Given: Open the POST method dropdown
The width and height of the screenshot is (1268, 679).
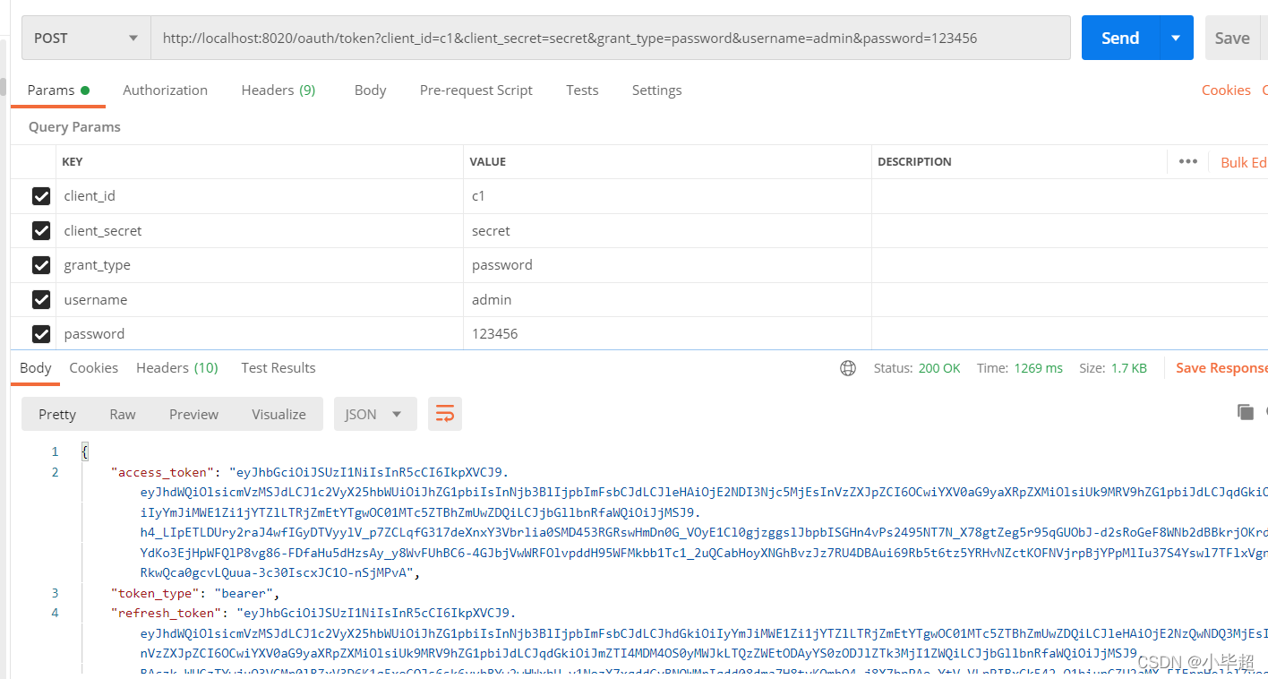Looking at the screenshot, I should (86, 38).
